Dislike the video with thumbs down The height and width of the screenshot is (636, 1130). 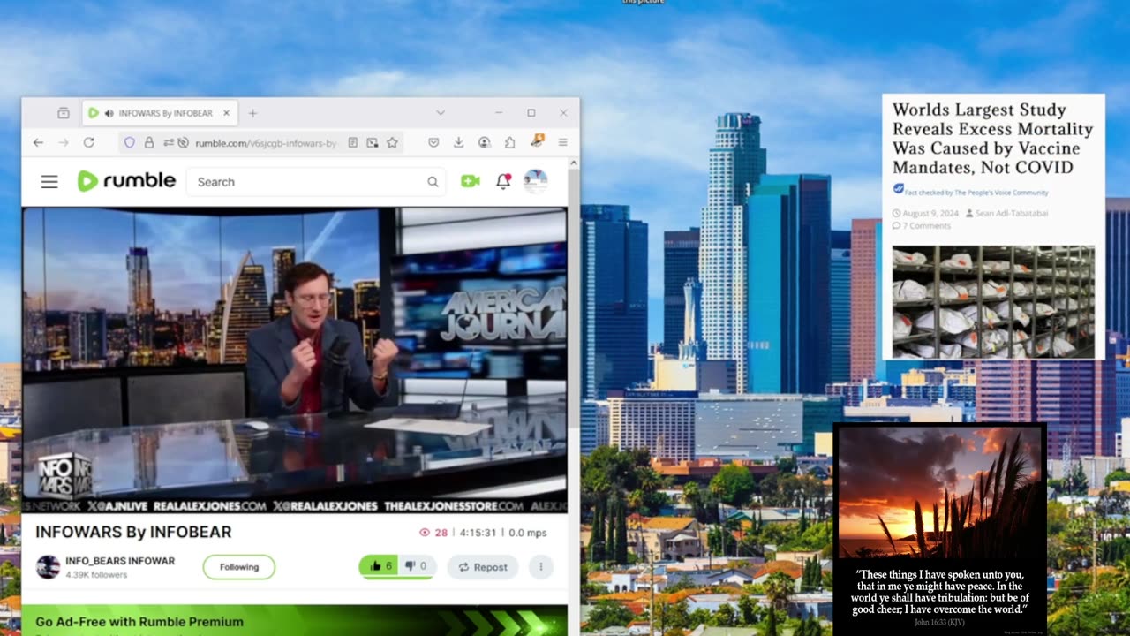(416, 566)
